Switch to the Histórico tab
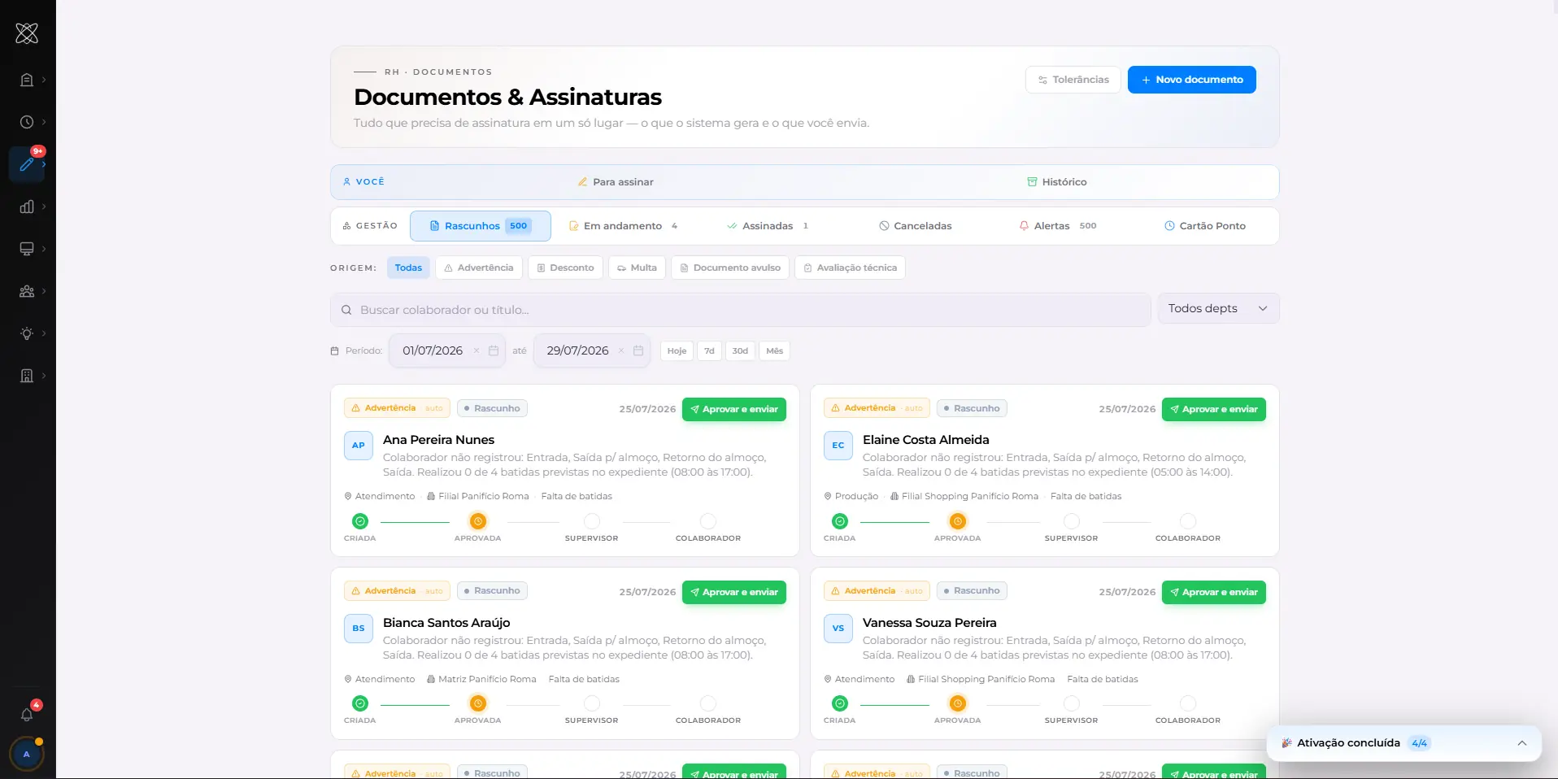Screen dimensions: 1558x779 pyautogui.click(x=1057, y=182)
